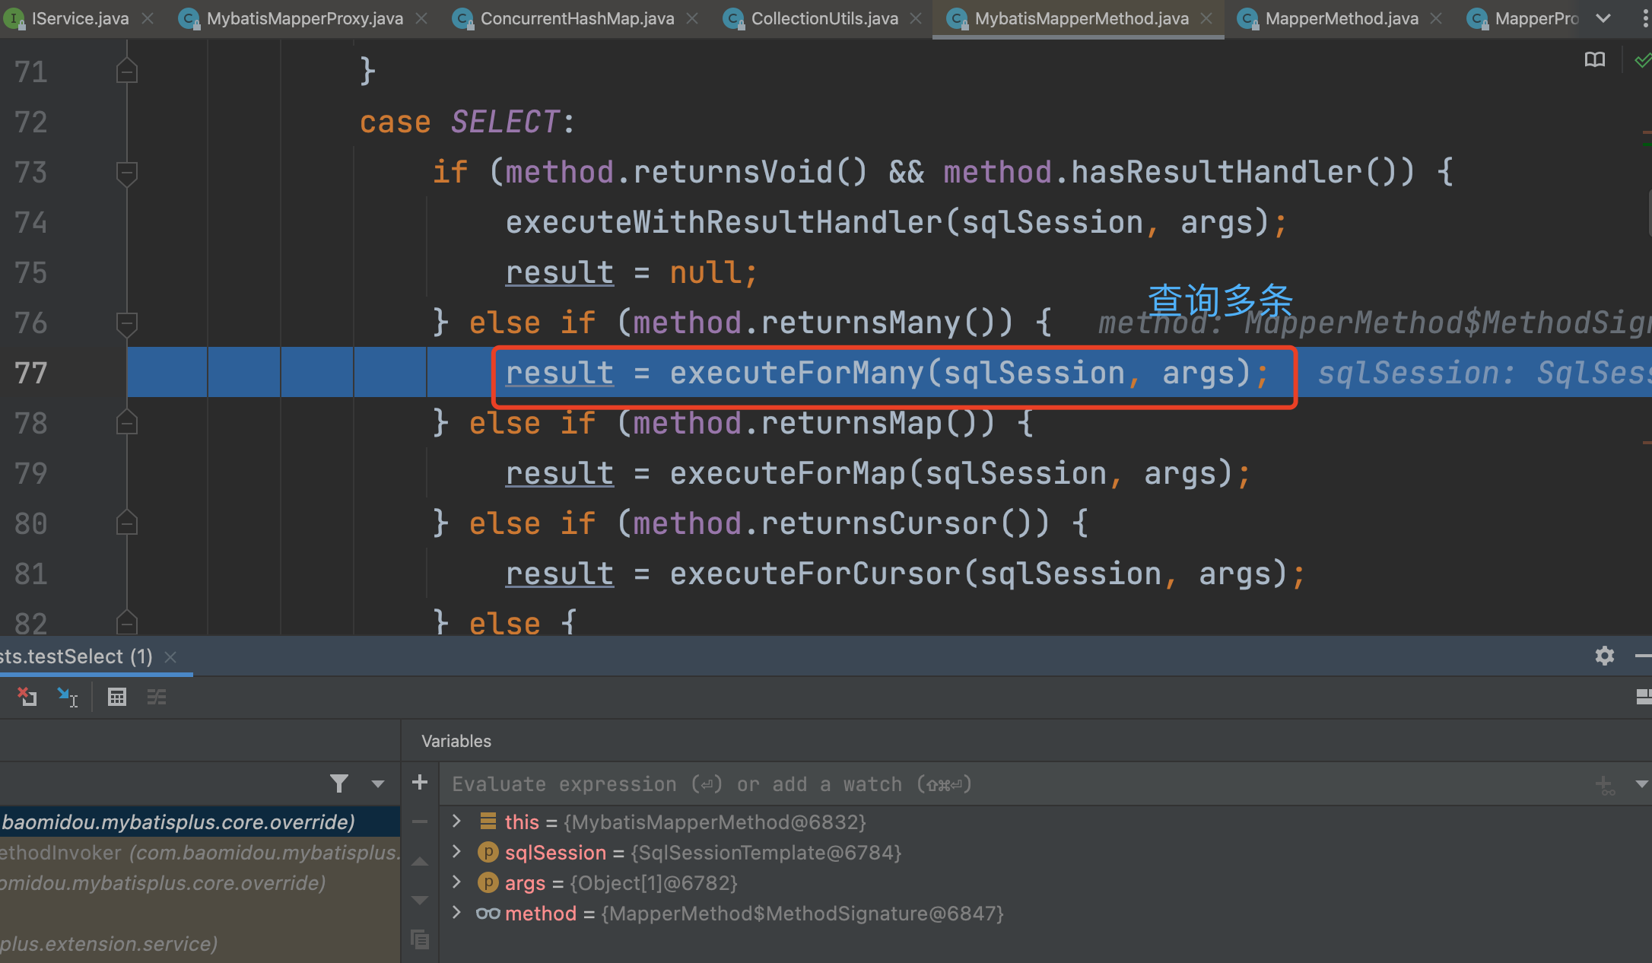Toggle fold marker on line 78
1652x963 pixels.
pyautogui.click(x=127, y=422)
